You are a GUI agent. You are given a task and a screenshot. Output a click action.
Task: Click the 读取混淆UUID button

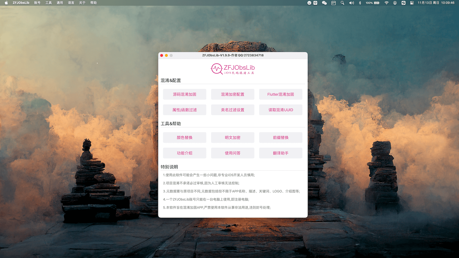(281, 110)
